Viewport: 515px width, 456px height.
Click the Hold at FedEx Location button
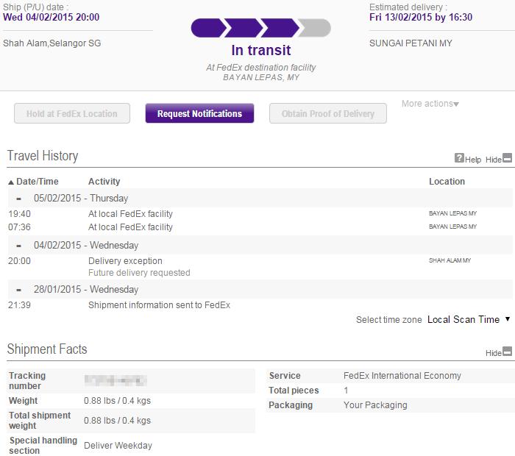coord(72,113)
